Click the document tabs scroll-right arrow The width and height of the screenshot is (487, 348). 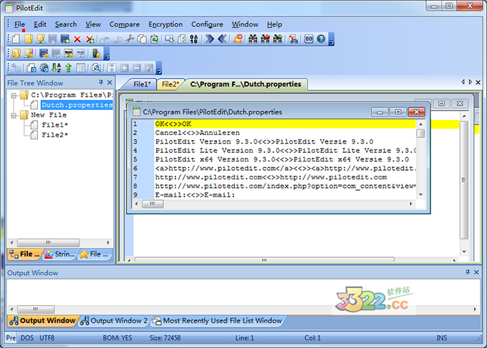tap(471, 82)
